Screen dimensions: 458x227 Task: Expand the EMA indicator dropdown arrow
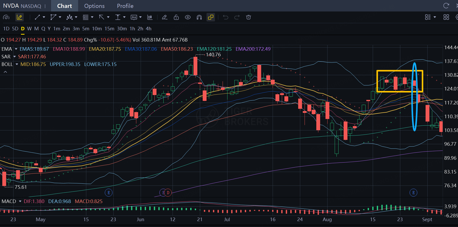[16, 49]
